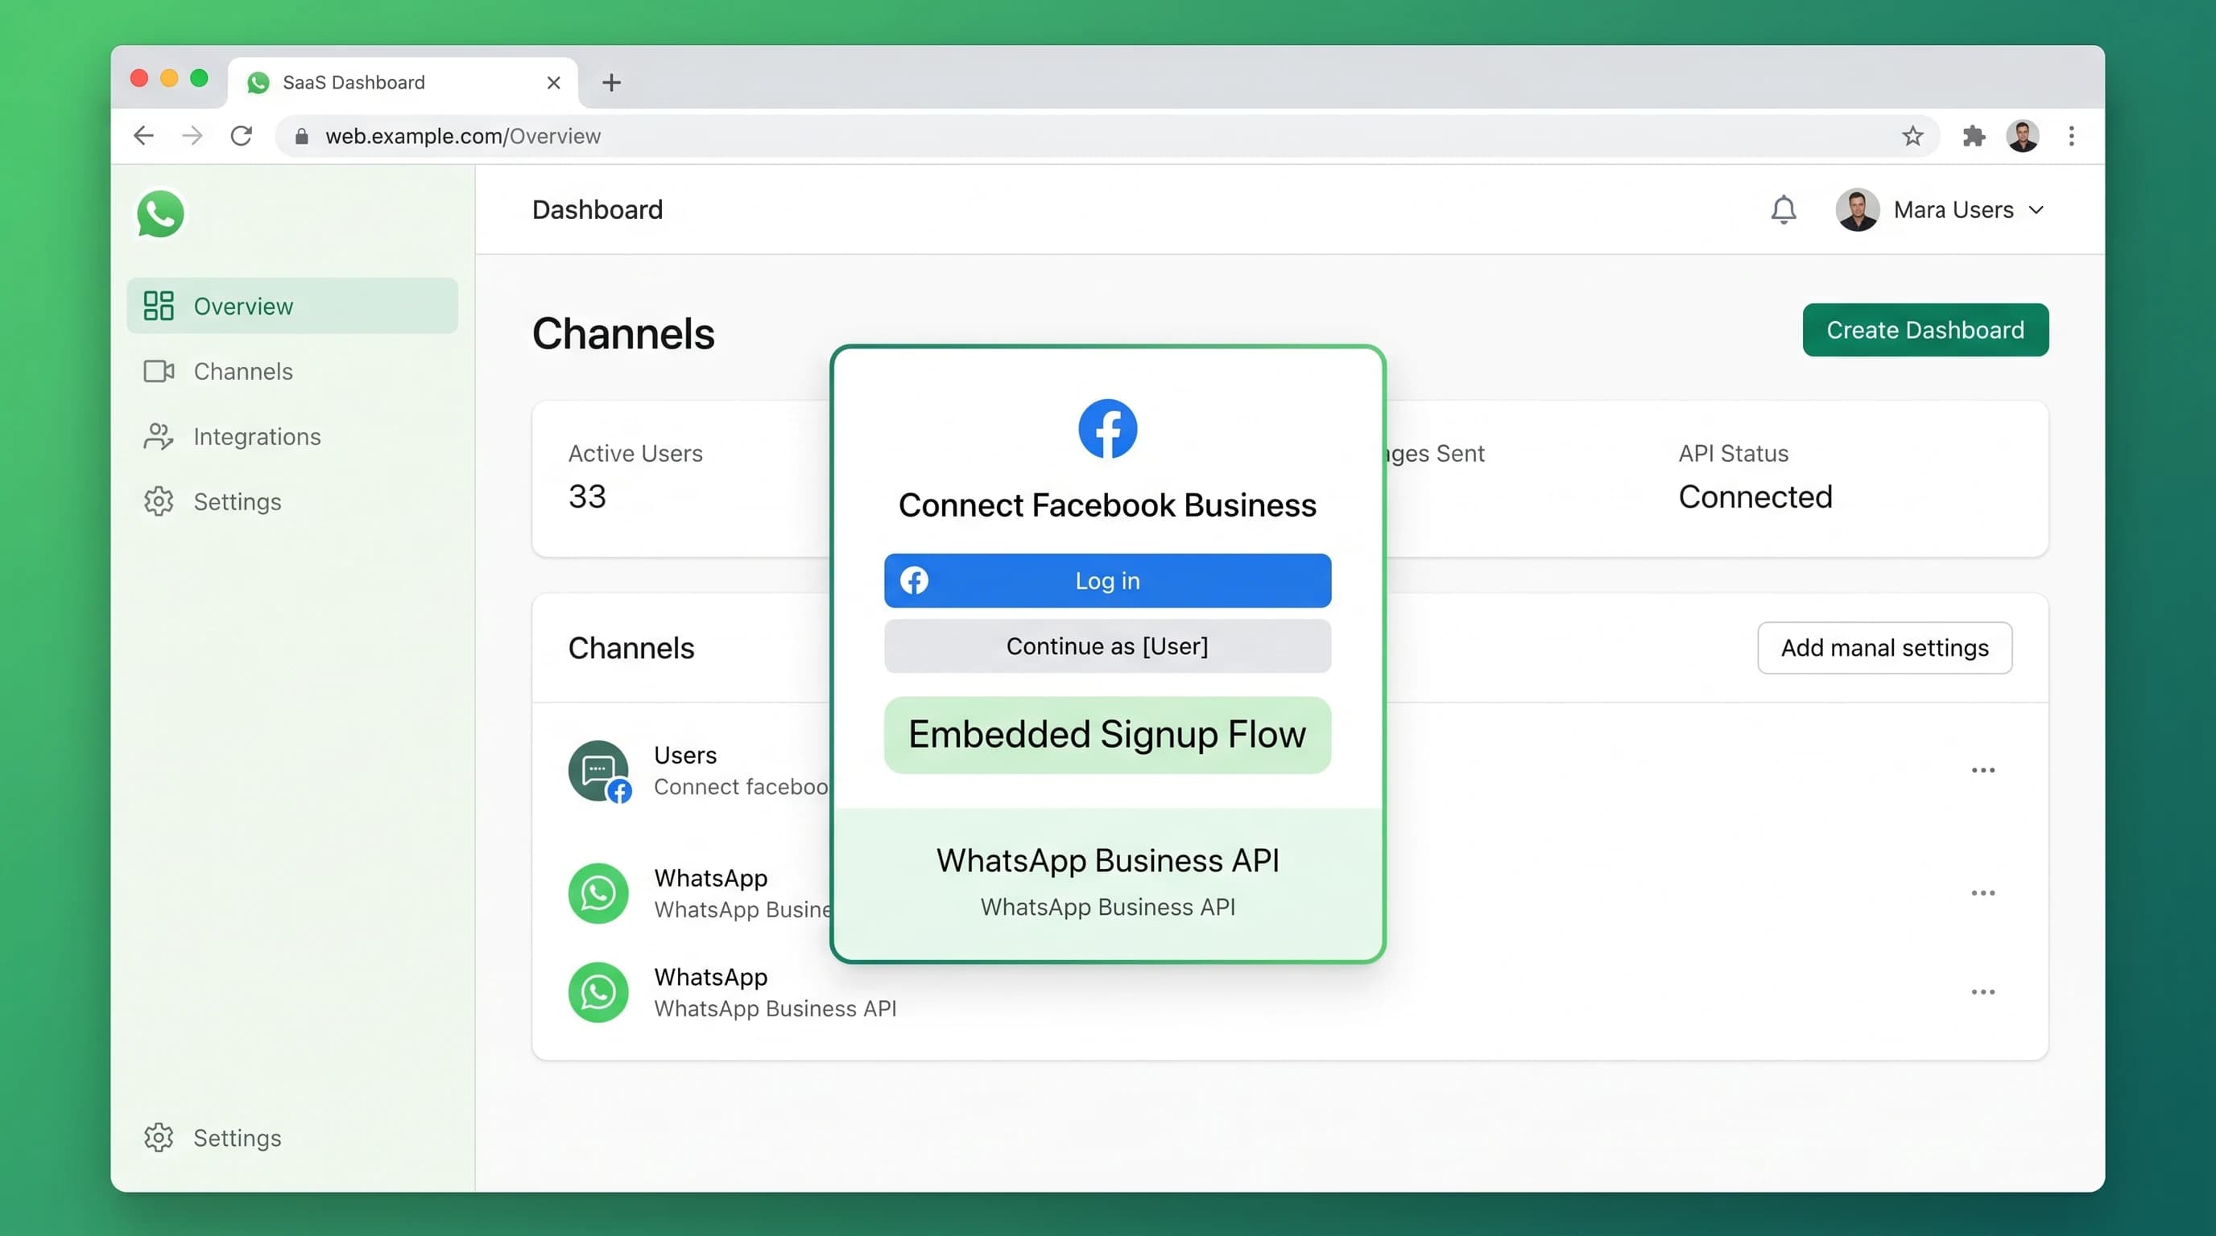The width and height of the screenshot is (2216, 1236).
Task: Click the Create Dashboard button
Action: click(1925, 330)
